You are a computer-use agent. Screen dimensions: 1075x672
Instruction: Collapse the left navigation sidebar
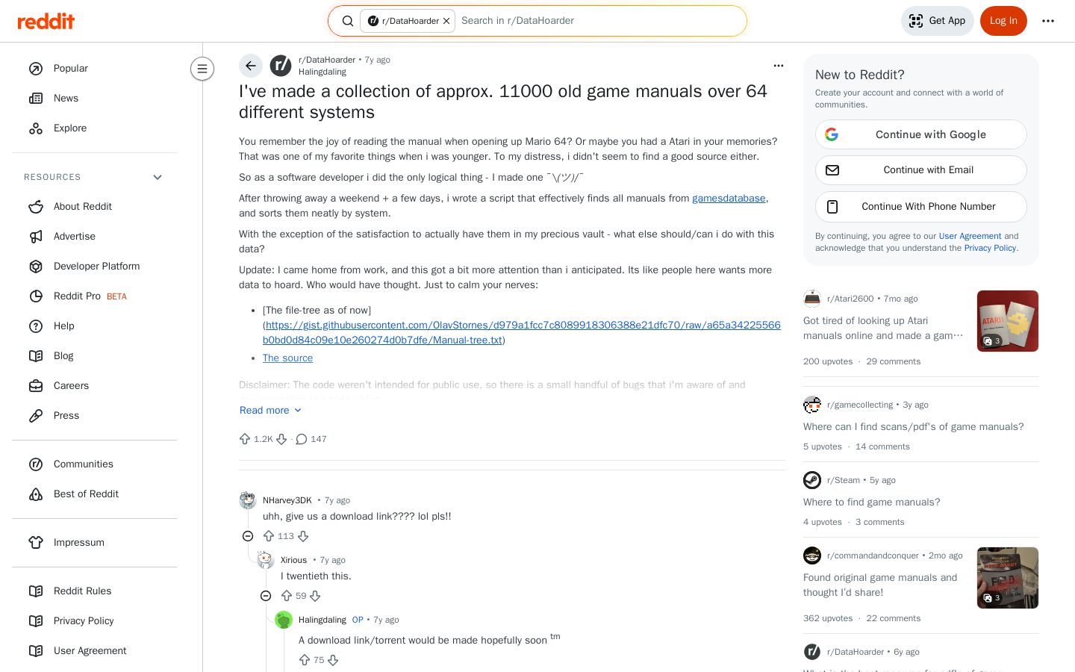202,69
